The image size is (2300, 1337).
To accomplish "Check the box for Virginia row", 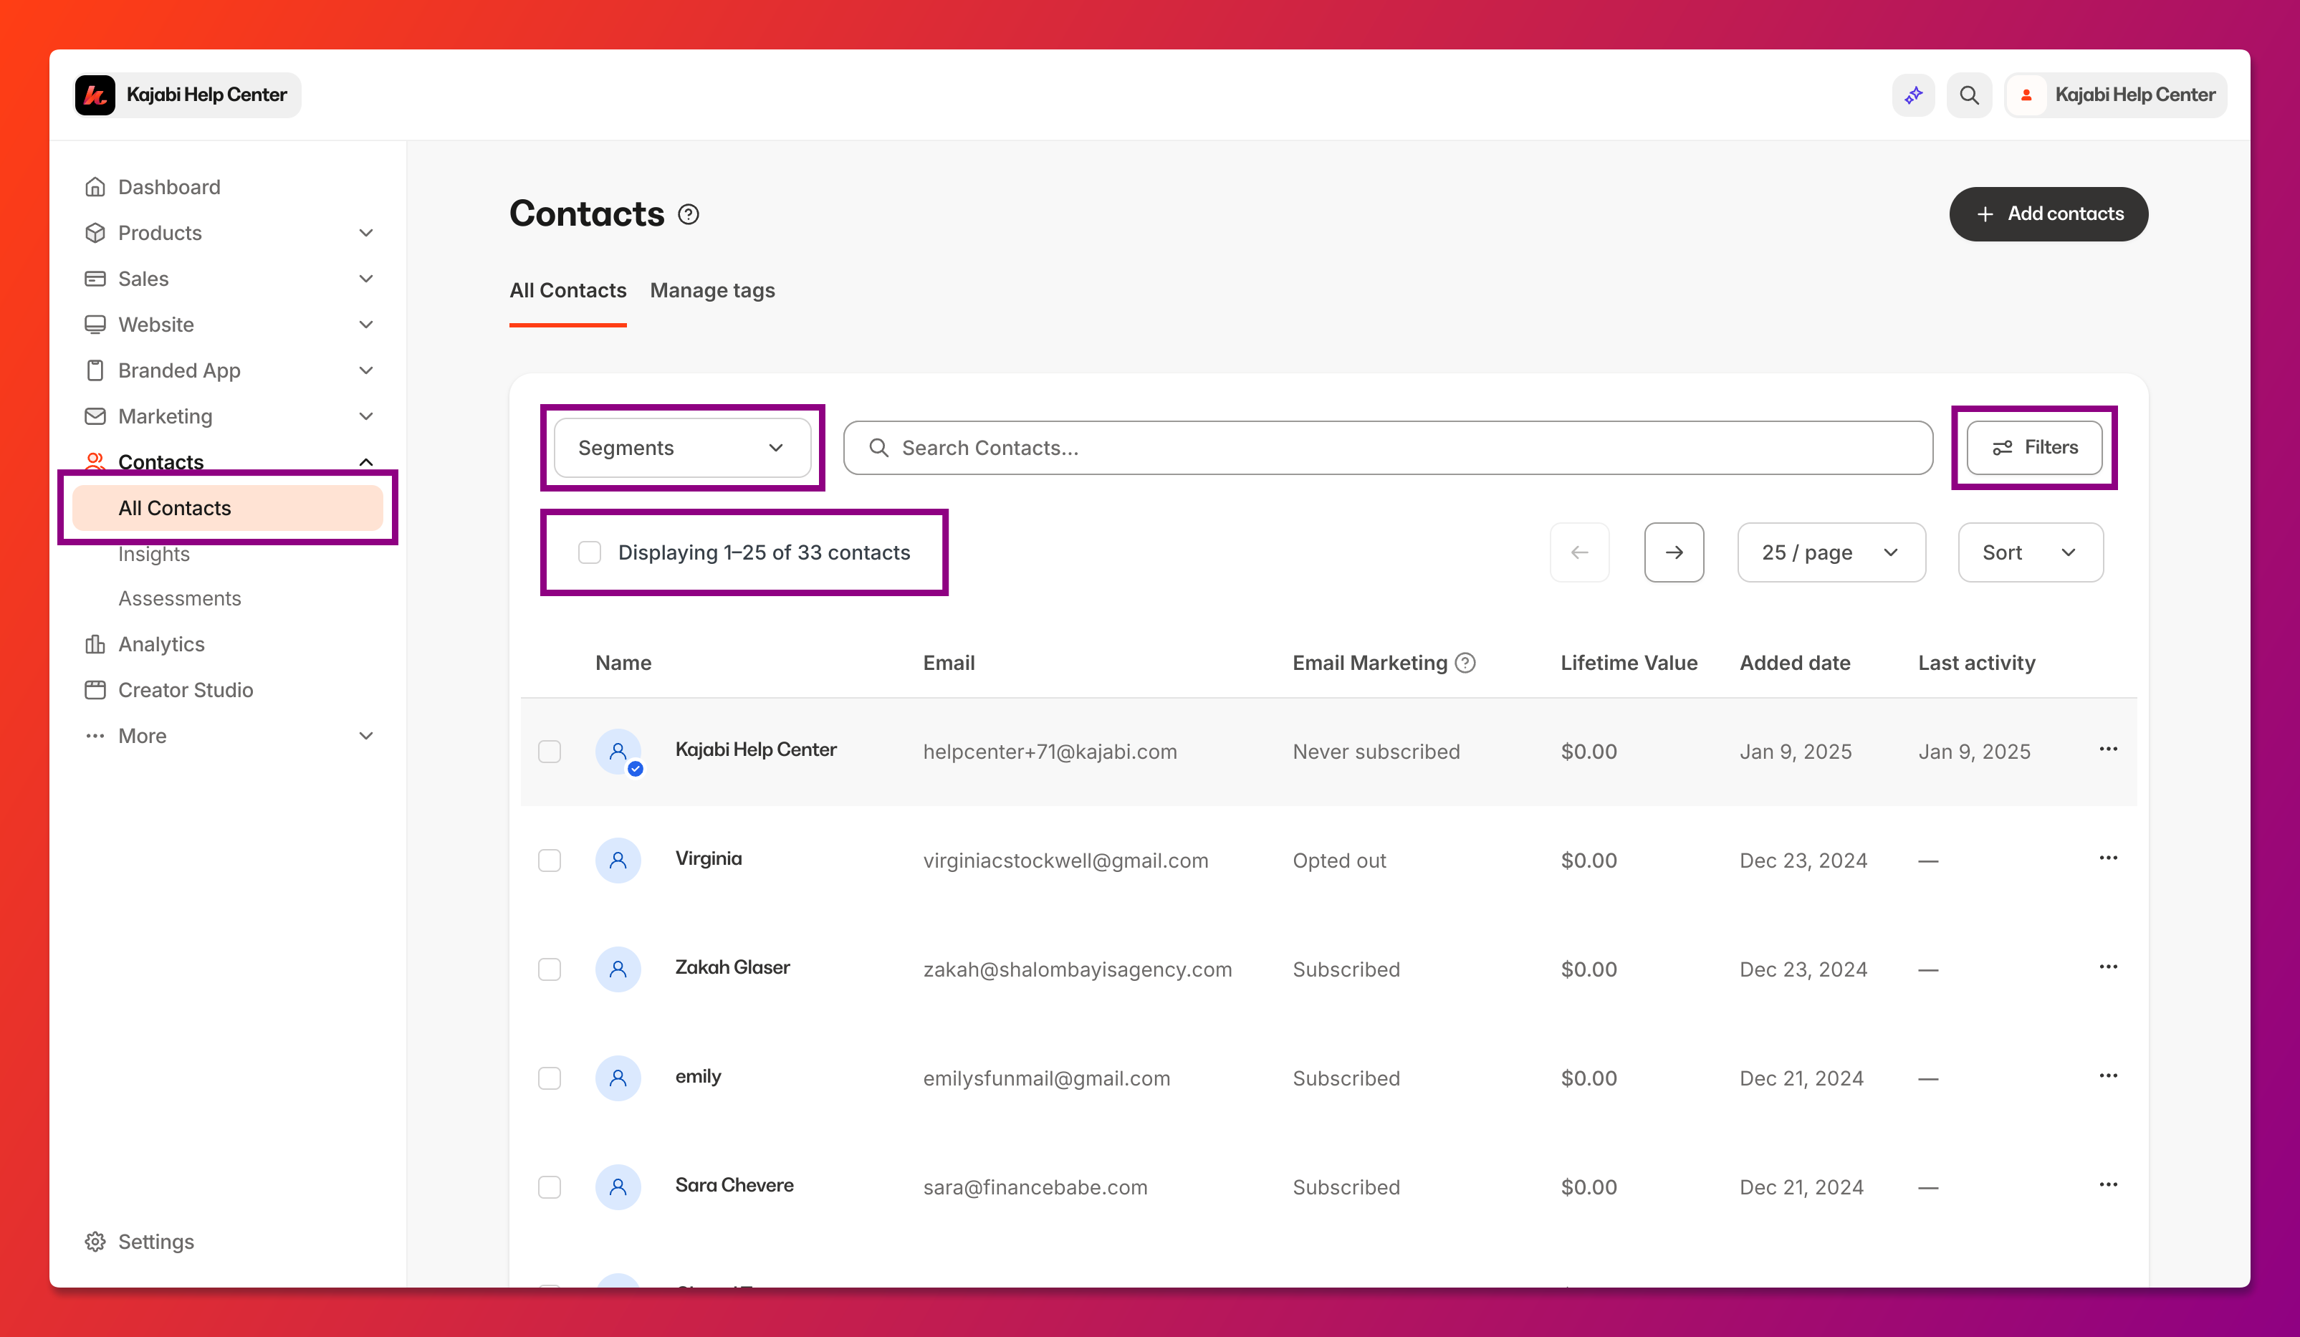I will pos(550,860).
